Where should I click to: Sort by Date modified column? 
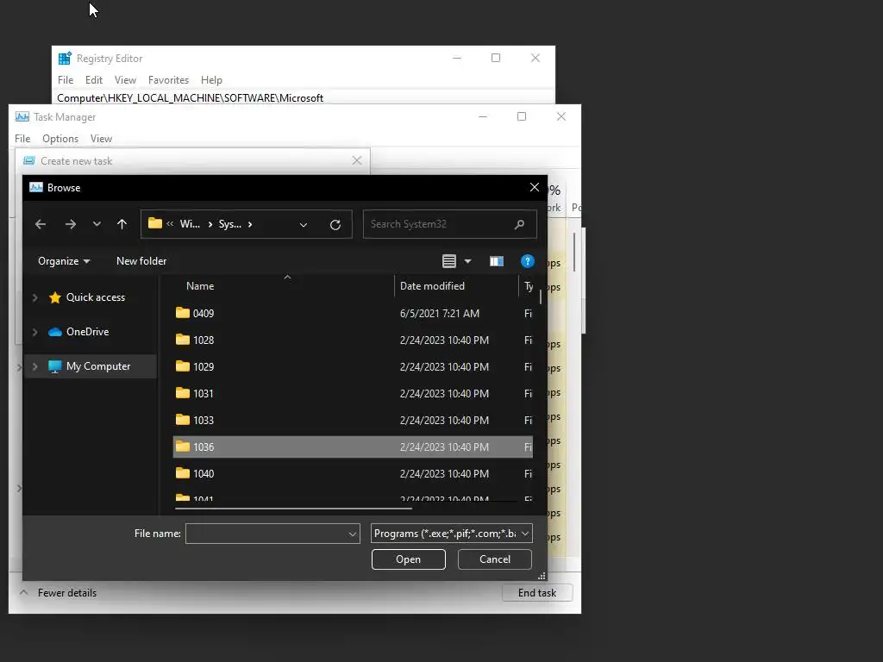tap(432, 286)
